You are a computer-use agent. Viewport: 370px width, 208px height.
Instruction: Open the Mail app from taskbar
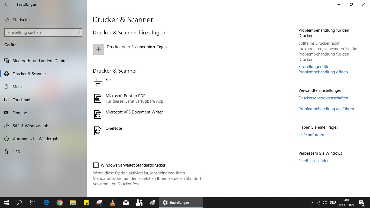tap(126, 203)
